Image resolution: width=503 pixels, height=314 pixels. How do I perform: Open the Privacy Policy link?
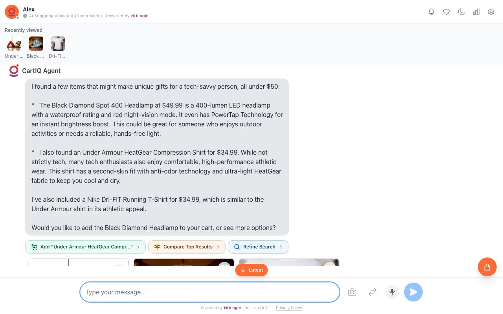(x=289, y=308)
